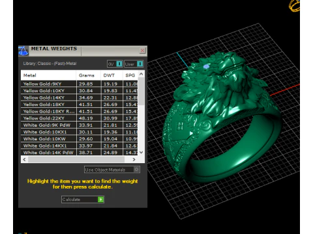This screenshot has width=313, height=234.
Task: Click the Metal Weights scale icon
Action: [x=23, y=51]
